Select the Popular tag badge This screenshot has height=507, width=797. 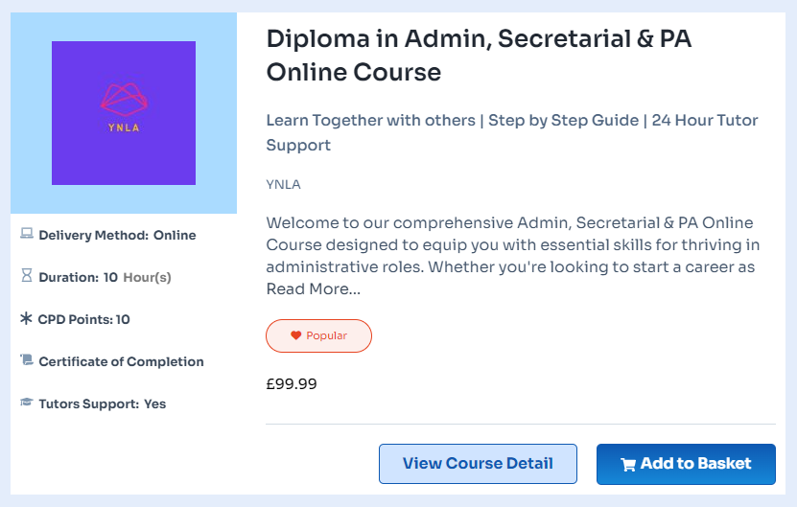[x=318, y=335]
